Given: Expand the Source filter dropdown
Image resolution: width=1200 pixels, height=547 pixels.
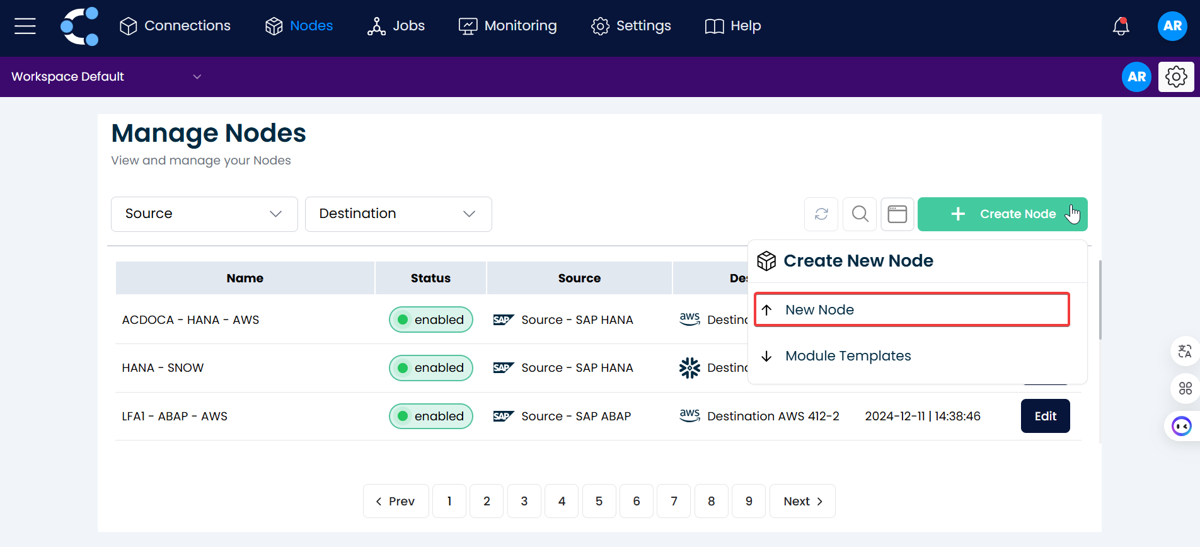Looking at the screenshot, I should [x=204, y=214].
